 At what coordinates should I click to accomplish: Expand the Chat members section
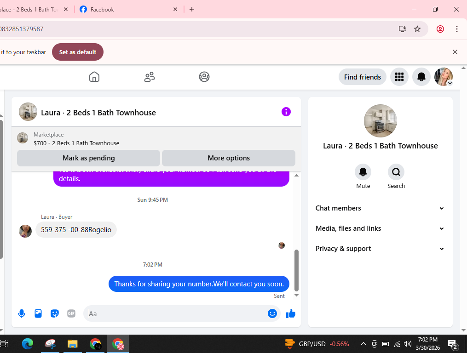pyautogui.click(x=380, y=208)
